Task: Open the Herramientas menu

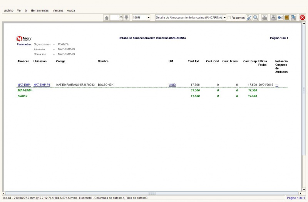Action: pyautogui.click(x=40, y=10)
